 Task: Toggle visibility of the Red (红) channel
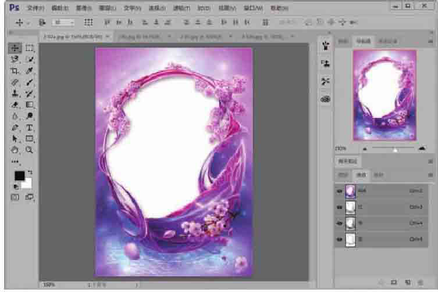click(x=340, y=207)
